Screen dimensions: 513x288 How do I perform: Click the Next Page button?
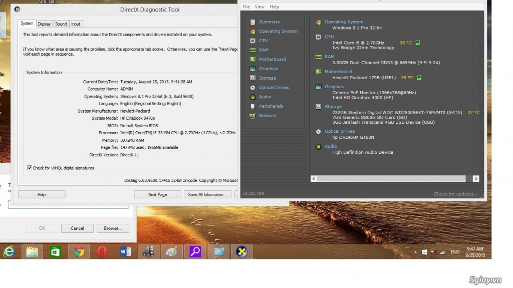click(x=157, y=194)
